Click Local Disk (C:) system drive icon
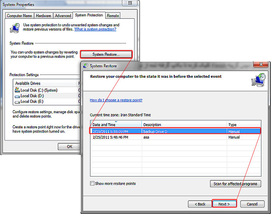Viewport: 271px width, 214px height. (x=17, y=90)
